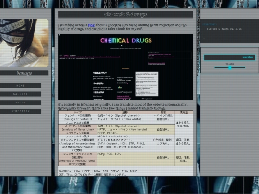This screenshot has height=194, width=259.
Task: Click the masked person profile picture
Action: pyautogui.click(x=24, y=43)
